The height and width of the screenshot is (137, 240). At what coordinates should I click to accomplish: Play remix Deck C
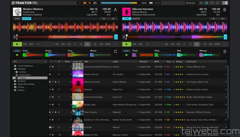(x=17, y=55)
